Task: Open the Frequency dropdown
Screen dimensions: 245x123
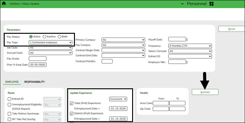Action: 190,46
